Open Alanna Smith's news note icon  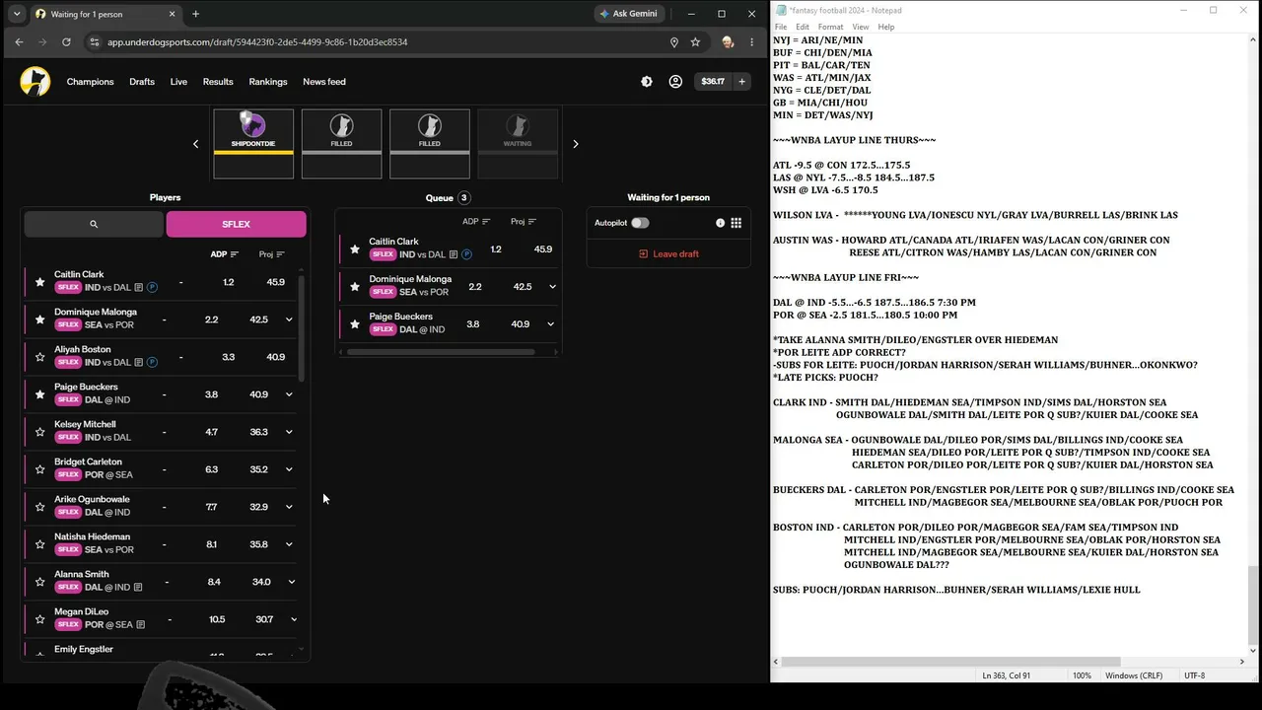pyautogui.click(x=138, y=588)
